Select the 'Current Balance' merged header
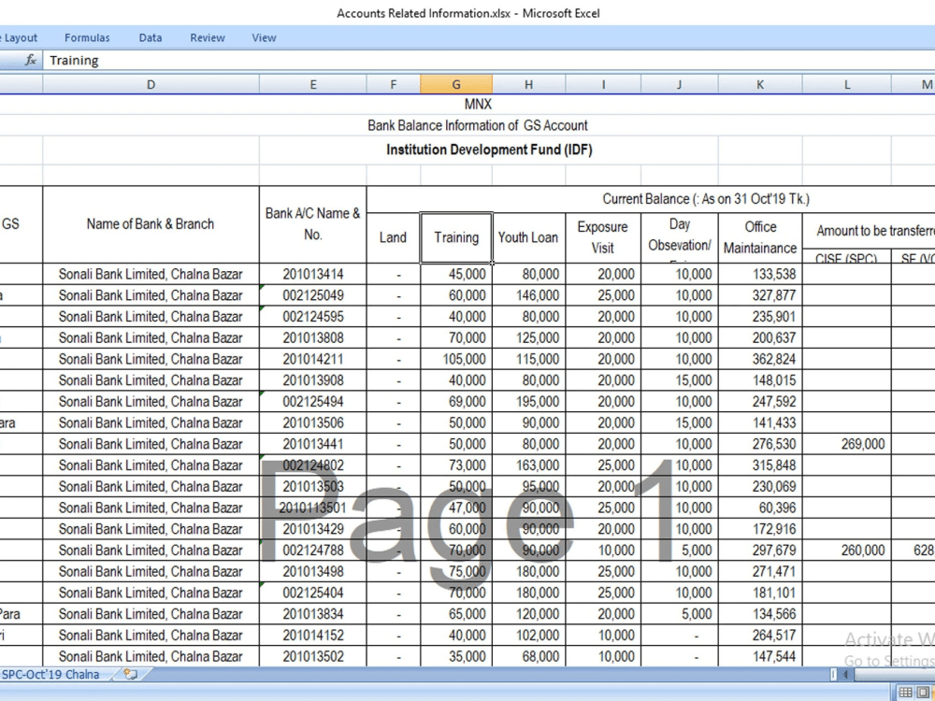935x701 pixels. [x=706, y=199]
